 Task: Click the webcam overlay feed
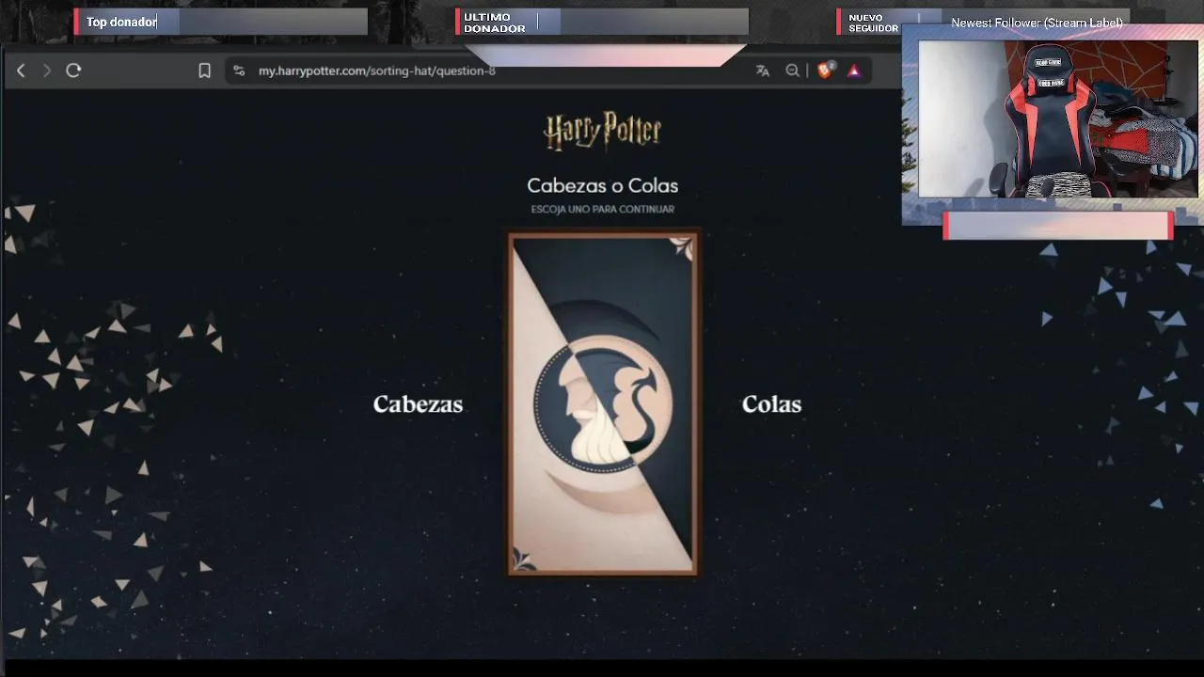(1057, 119)
